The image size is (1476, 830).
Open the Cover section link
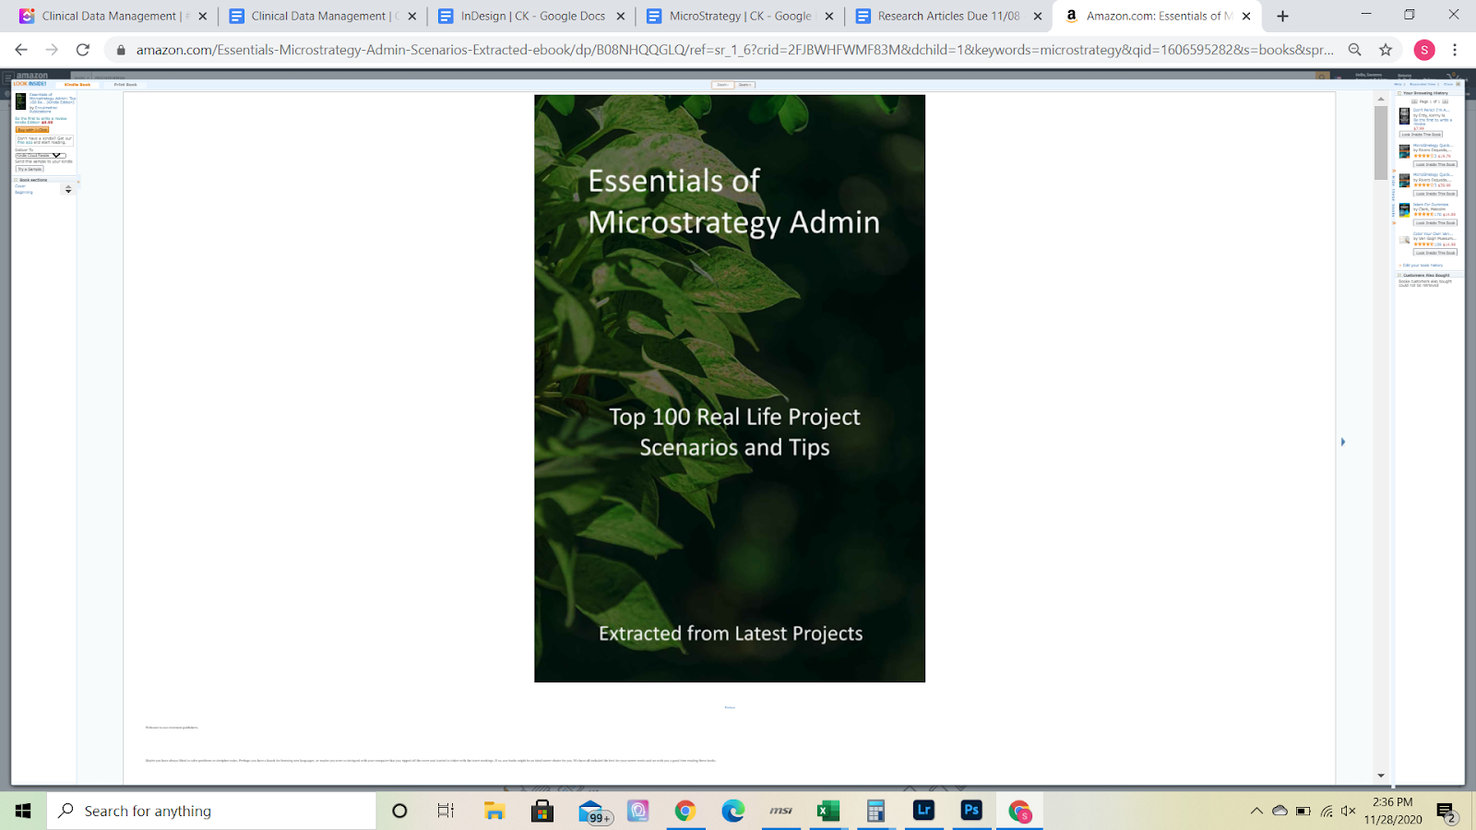click(x=20, y=186)
